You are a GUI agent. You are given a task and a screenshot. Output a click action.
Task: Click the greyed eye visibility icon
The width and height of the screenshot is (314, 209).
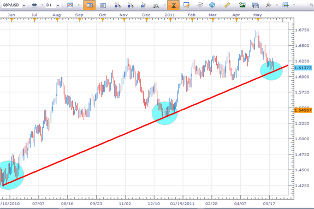coord(200,5)
